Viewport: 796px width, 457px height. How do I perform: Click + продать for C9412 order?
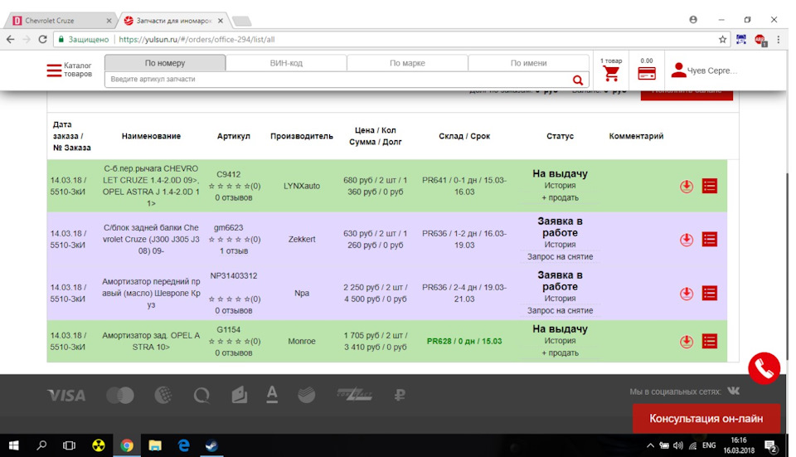[x=560, y=197]
